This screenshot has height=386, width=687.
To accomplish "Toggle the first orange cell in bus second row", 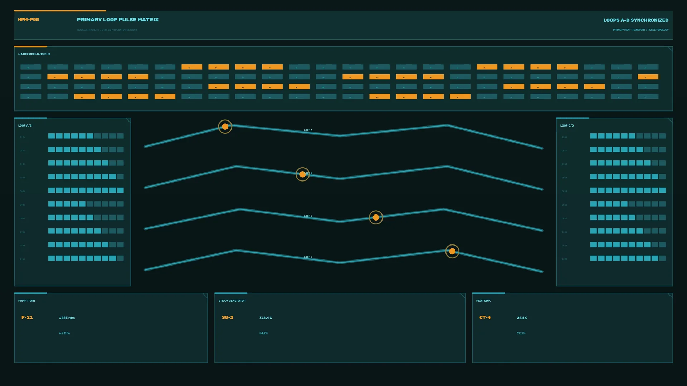I will pyautogui.click(x=58, y=77).
